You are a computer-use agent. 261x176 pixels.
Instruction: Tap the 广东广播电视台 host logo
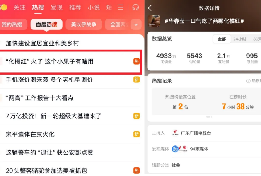click(x=175, y=133)
